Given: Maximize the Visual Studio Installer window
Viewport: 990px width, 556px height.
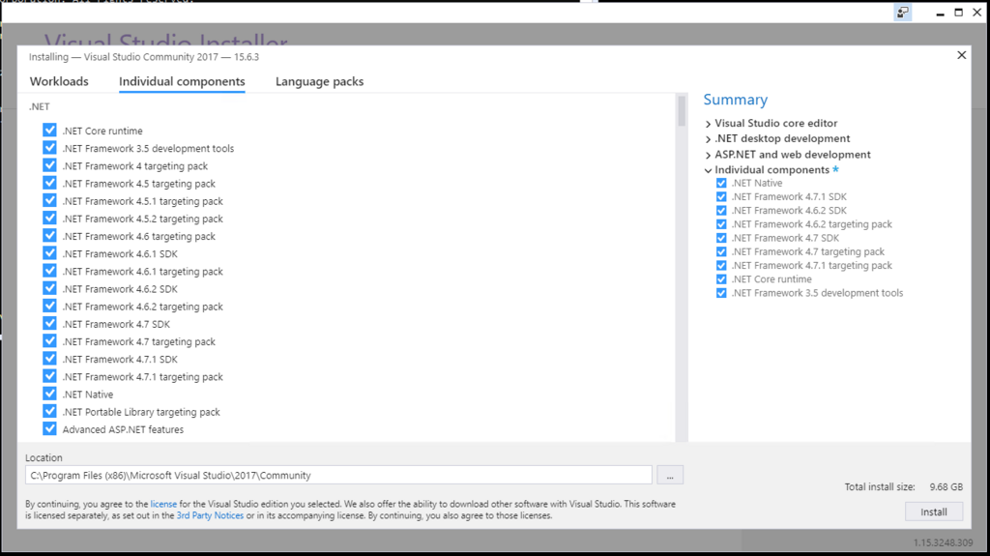Looking at the screenshot, I should pos(958,13).
